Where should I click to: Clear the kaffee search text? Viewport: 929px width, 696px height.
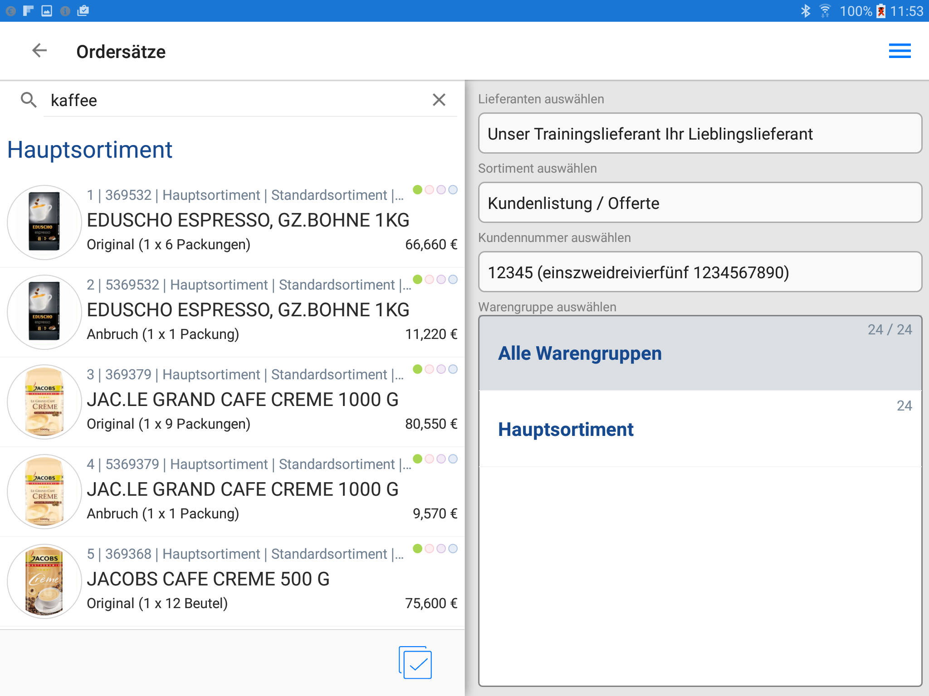(439, 100)
